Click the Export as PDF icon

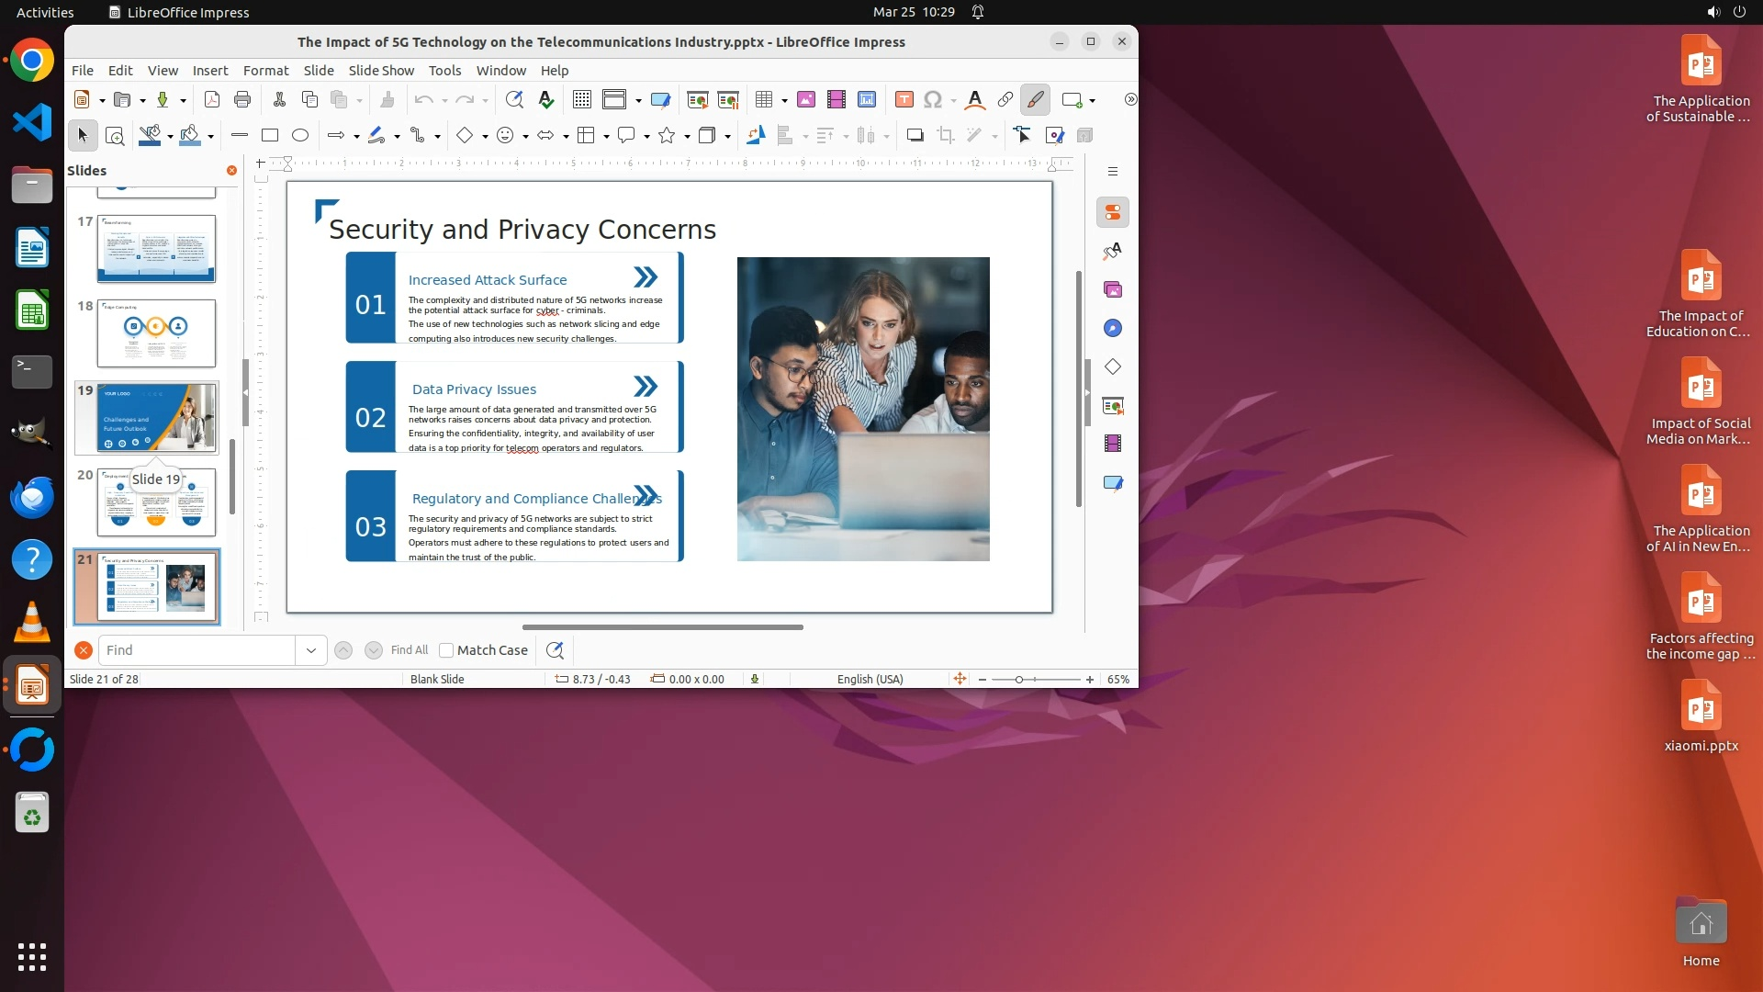(211, 99)
